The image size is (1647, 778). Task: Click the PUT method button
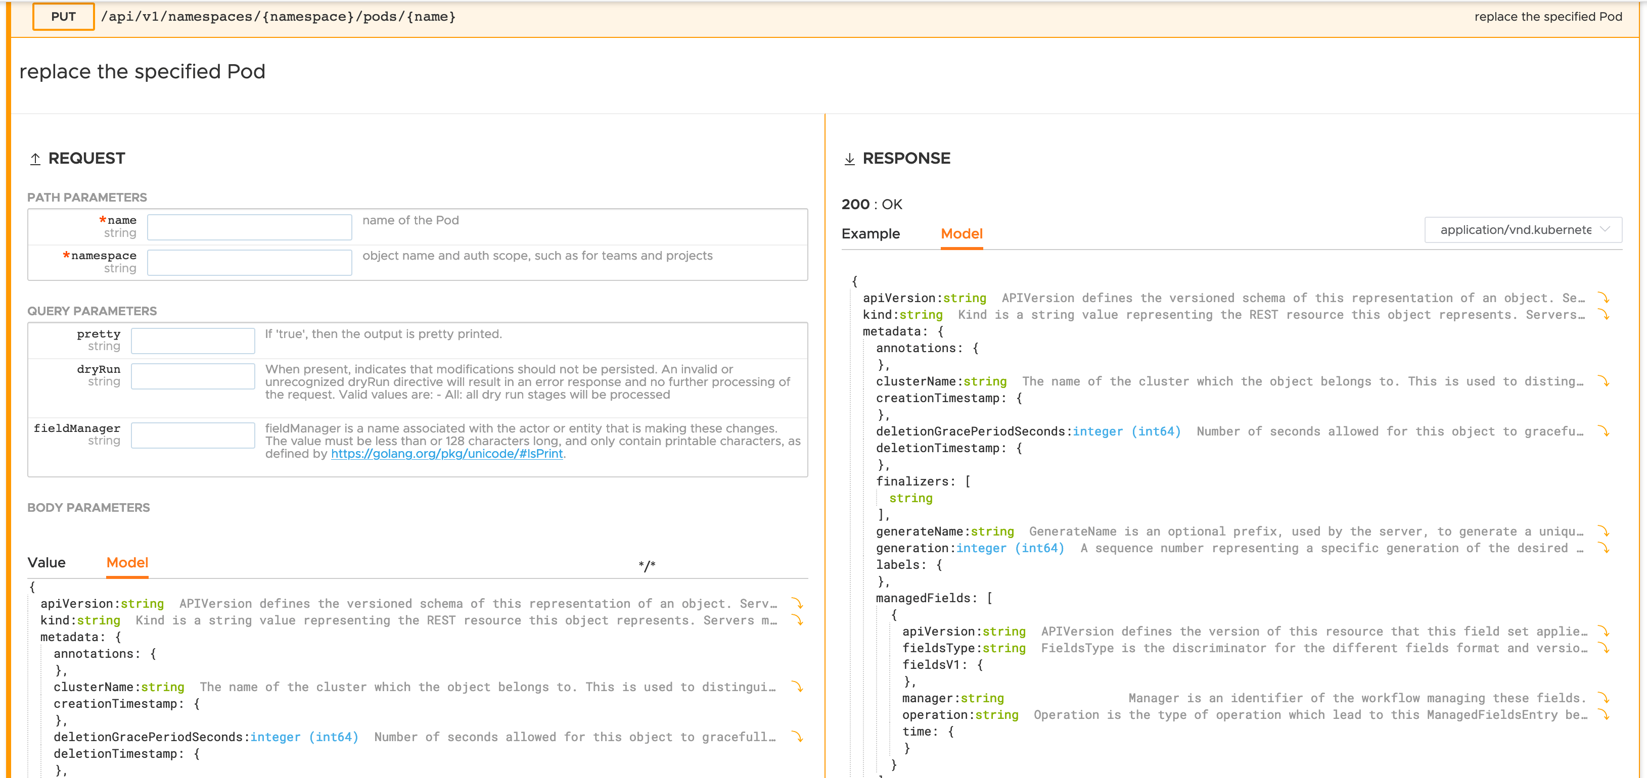click(63, 17)
